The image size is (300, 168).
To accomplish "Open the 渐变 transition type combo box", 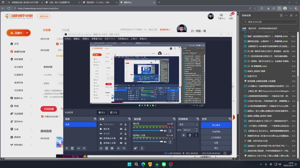I will pos(188,124).
